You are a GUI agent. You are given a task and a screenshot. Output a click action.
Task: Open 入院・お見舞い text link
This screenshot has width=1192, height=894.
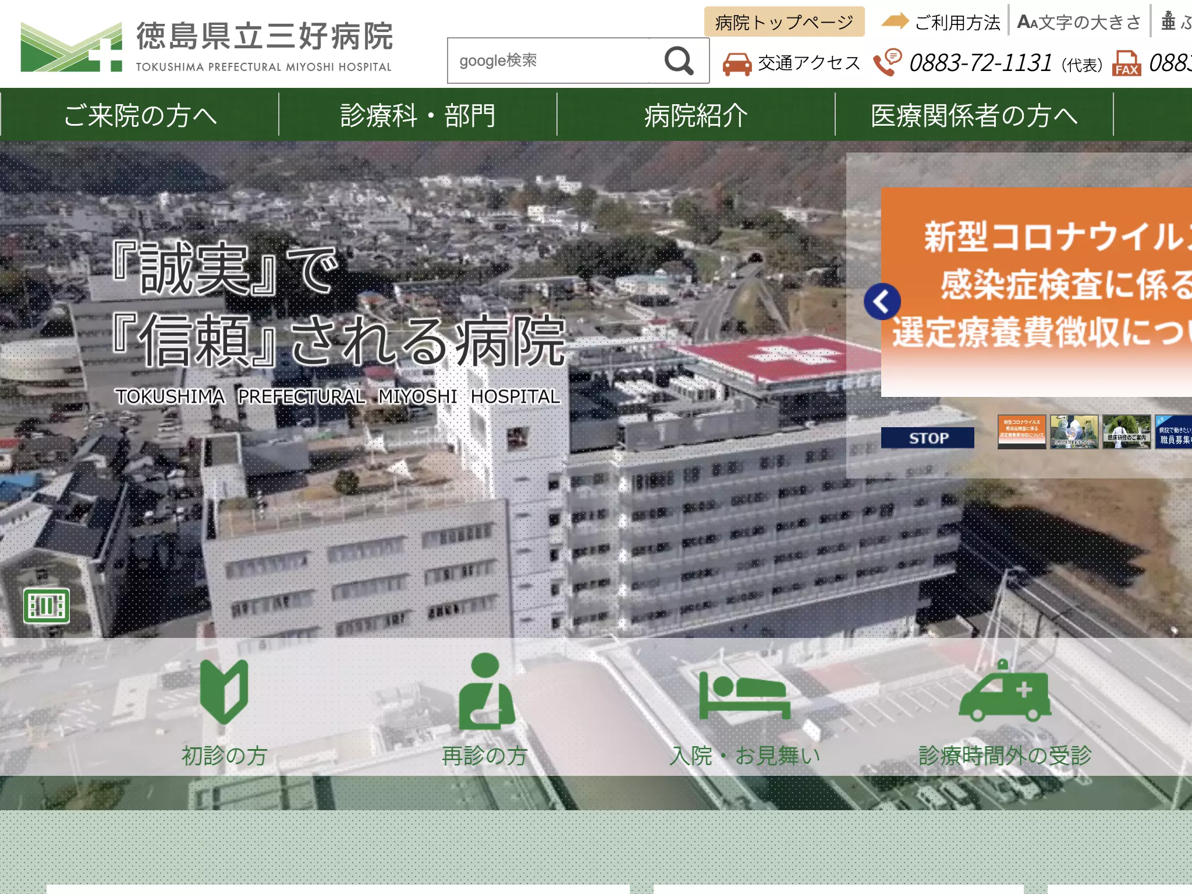point(744,755)
